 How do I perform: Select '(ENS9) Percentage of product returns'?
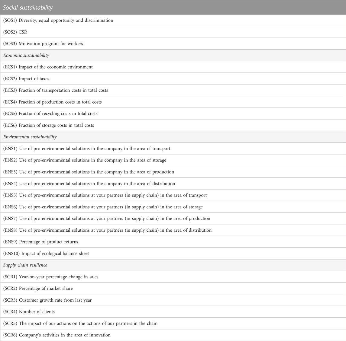(173, 242)
